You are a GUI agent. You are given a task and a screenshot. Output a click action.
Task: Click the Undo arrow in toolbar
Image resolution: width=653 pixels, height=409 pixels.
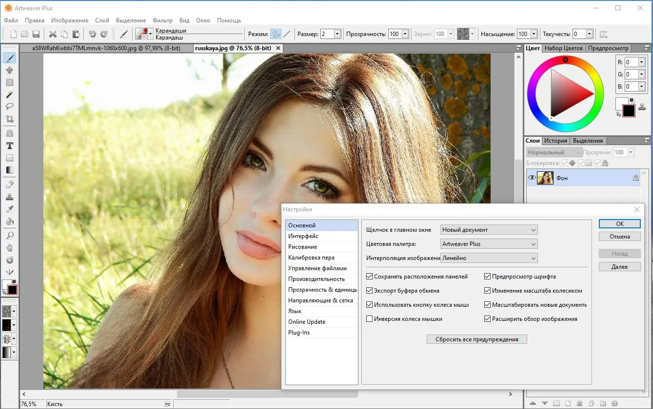coord(92,34)
